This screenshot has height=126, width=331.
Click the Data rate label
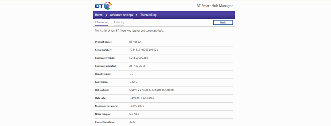(101, 98)
